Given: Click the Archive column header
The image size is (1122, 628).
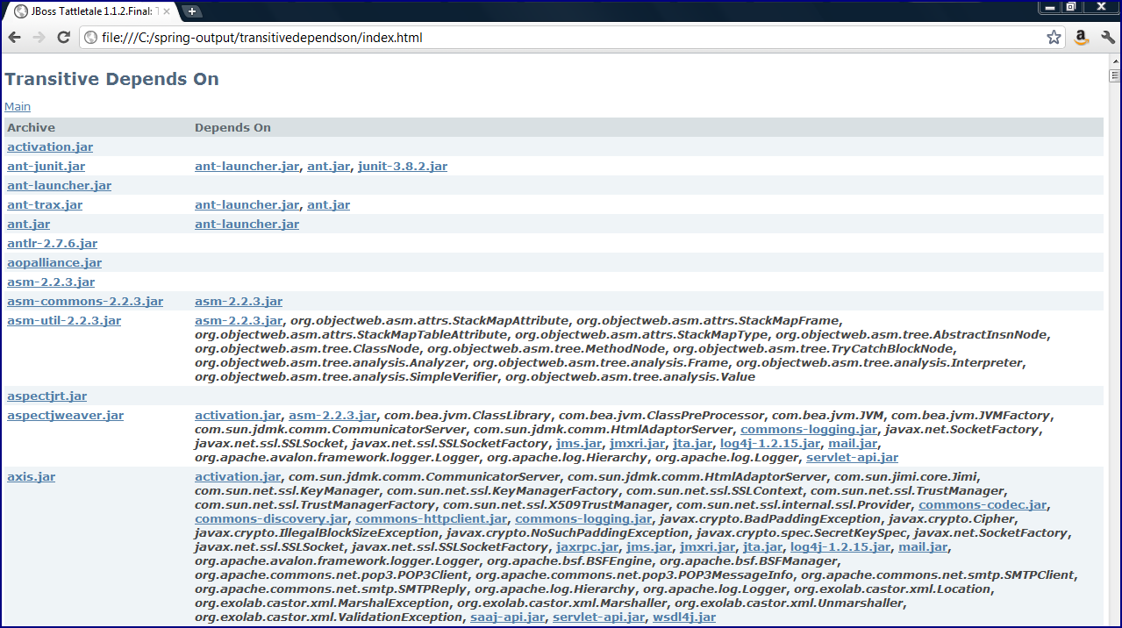Looking at the screenshot, I should coord(31,127).
